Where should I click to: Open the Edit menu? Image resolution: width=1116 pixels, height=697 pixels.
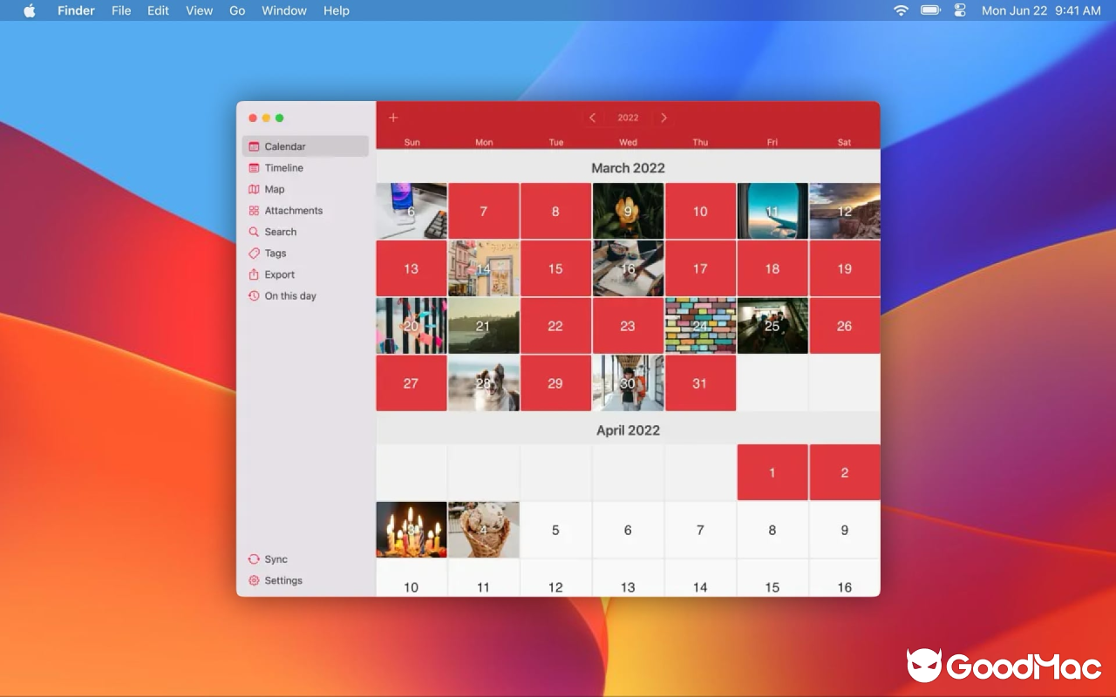pyautogui.click(x=158, y=10)
